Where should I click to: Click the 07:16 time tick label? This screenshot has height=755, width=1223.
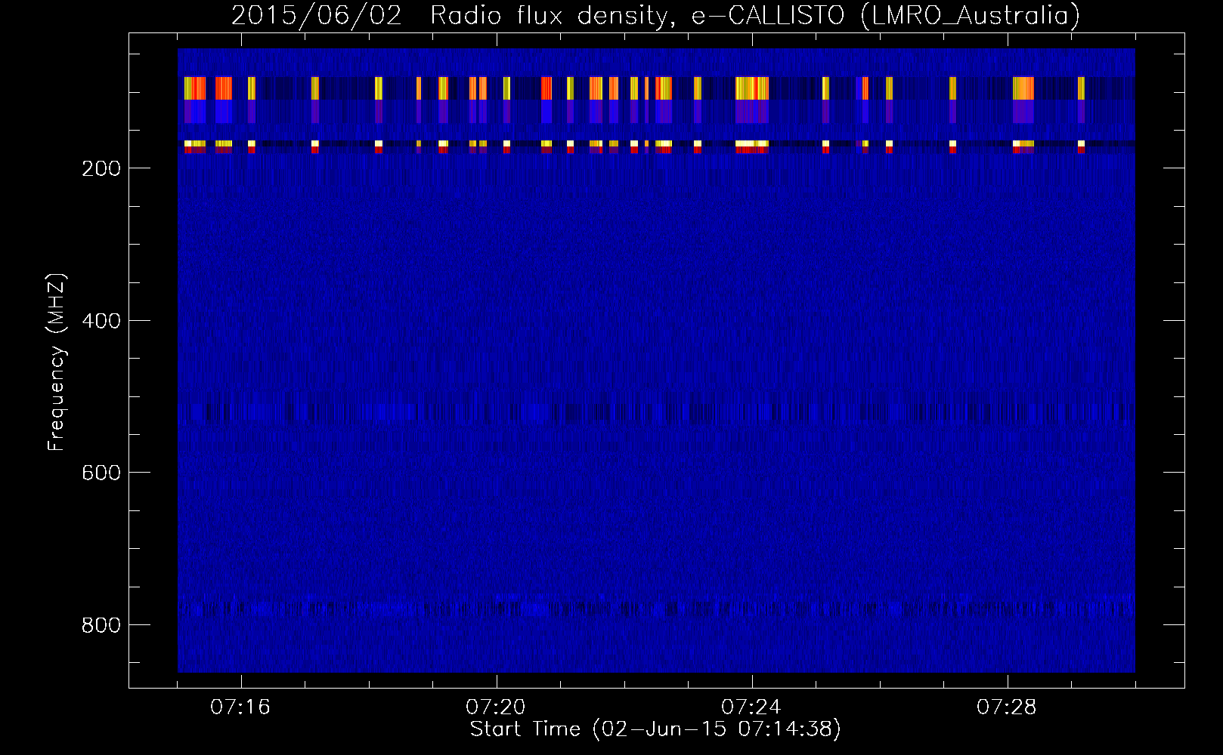pos(240,707)
